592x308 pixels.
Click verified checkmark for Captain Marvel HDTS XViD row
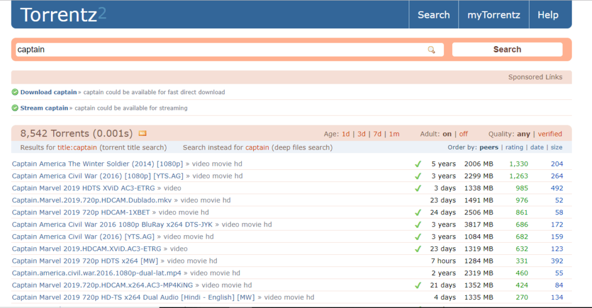[417, 188]
